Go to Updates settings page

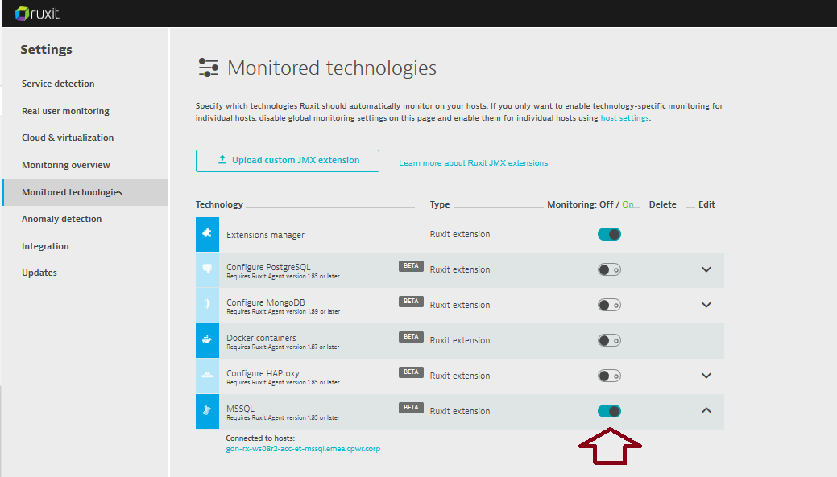coord(39,273)
